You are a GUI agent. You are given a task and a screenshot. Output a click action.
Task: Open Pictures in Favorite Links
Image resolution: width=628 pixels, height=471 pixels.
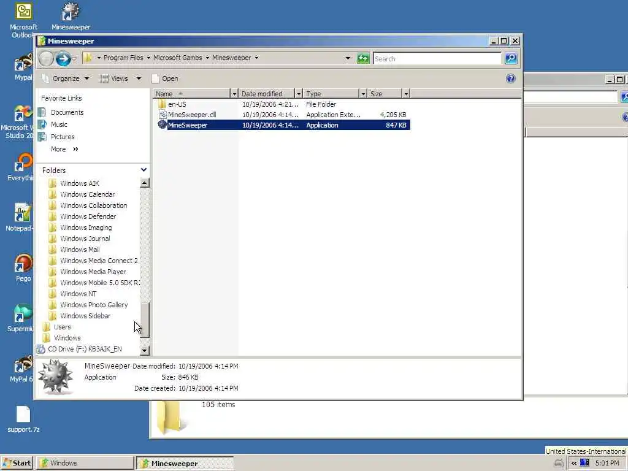tap(63, 137)
